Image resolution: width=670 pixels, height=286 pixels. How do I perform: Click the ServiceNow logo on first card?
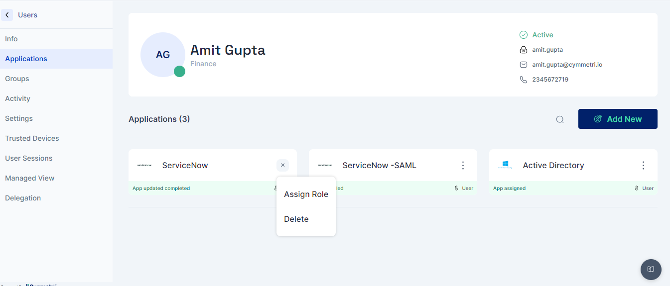144,165
